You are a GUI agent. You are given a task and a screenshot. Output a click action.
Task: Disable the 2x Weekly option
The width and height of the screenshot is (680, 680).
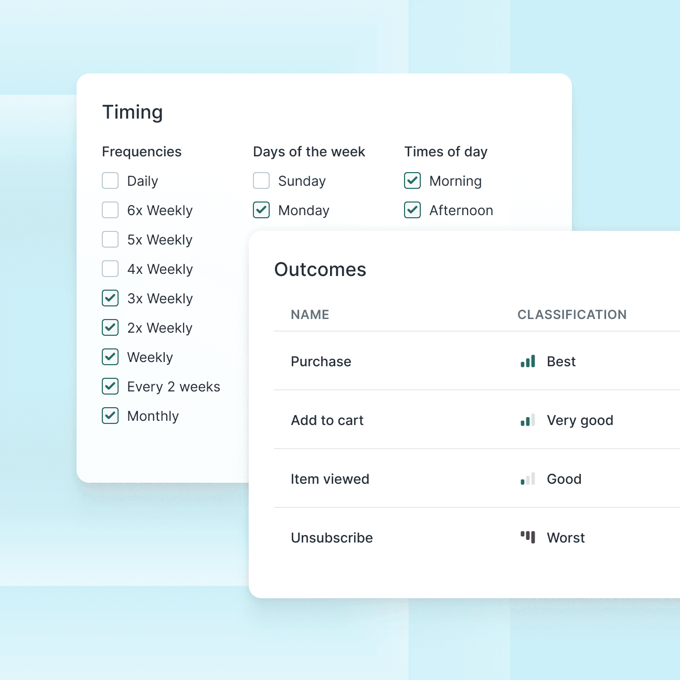[x=110, y=327]
